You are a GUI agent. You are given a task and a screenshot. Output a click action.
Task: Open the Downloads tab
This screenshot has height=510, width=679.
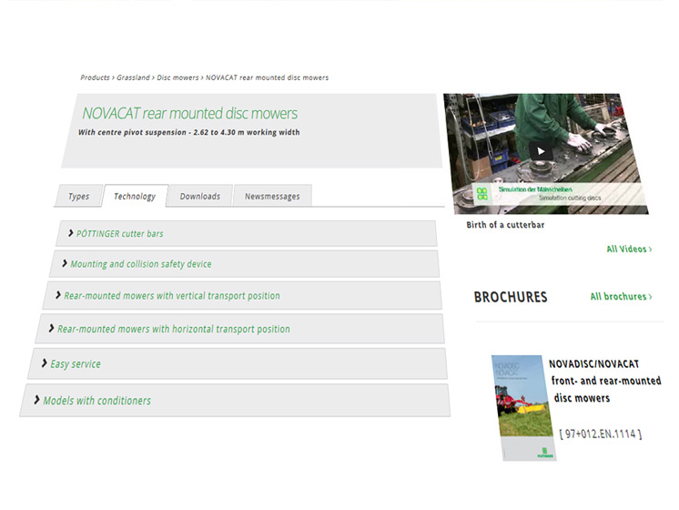(x=199, y=196)
